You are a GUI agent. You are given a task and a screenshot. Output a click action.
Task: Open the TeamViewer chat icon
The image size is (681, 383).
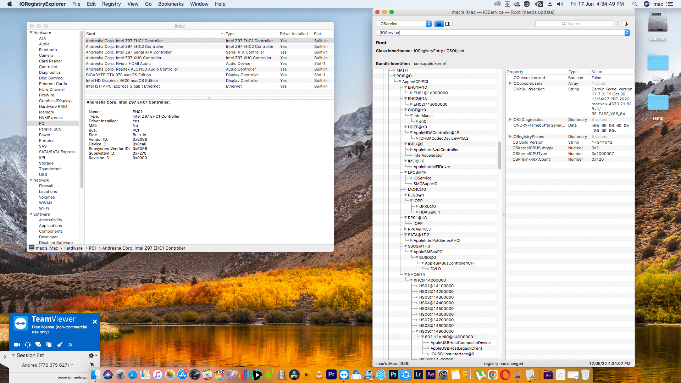coord(38,344)
